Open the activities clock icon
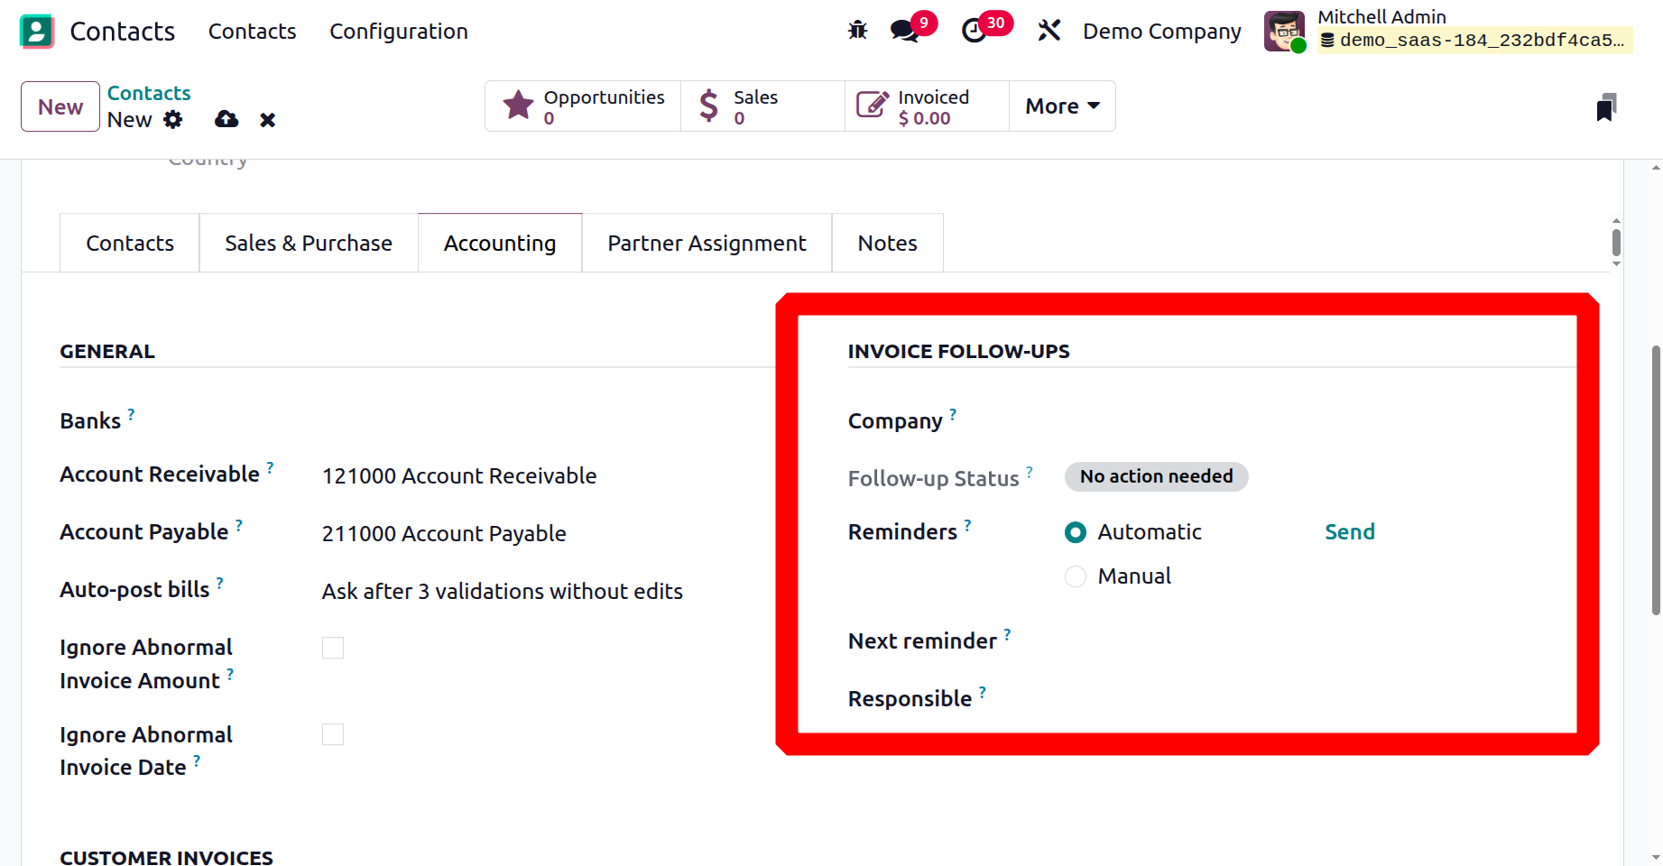 [x=975, y=31]
